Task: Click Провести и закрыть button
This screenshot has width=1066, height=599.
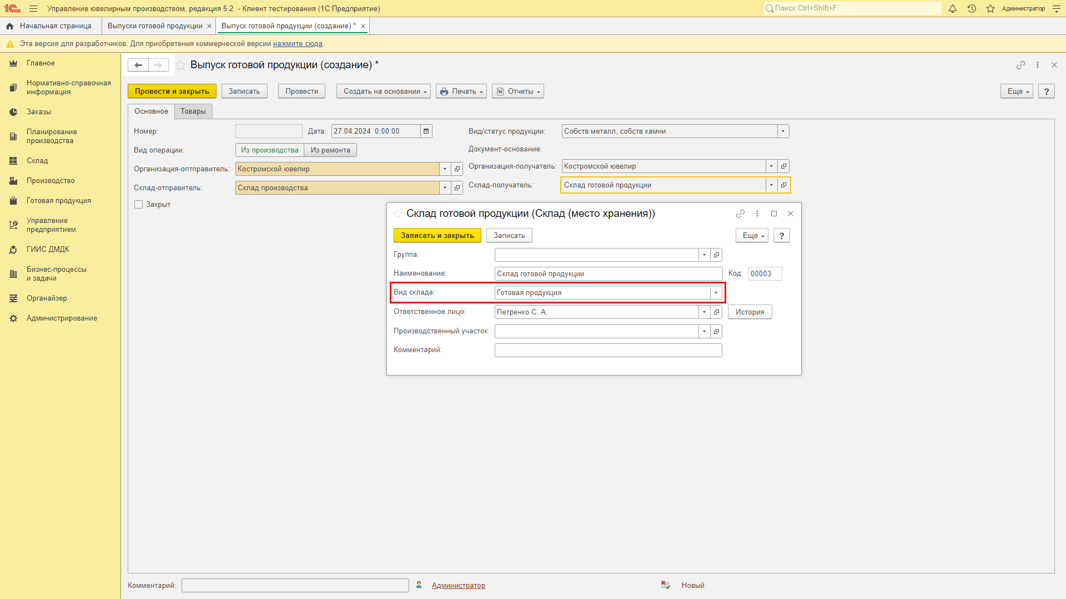Action: [172, 92]
